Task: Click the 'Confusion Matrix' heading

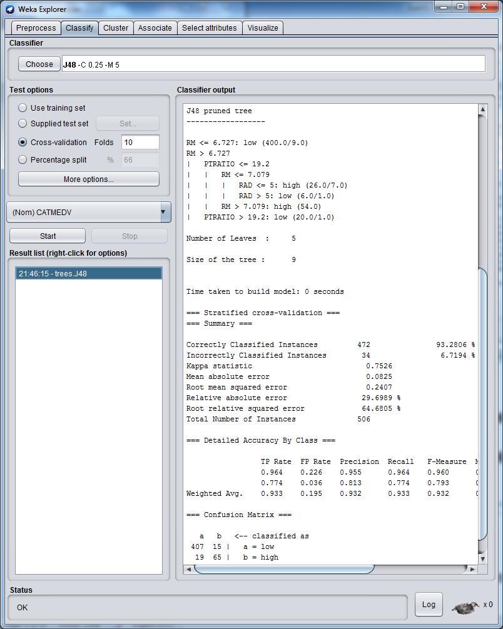Action: (x=239, y=515)
